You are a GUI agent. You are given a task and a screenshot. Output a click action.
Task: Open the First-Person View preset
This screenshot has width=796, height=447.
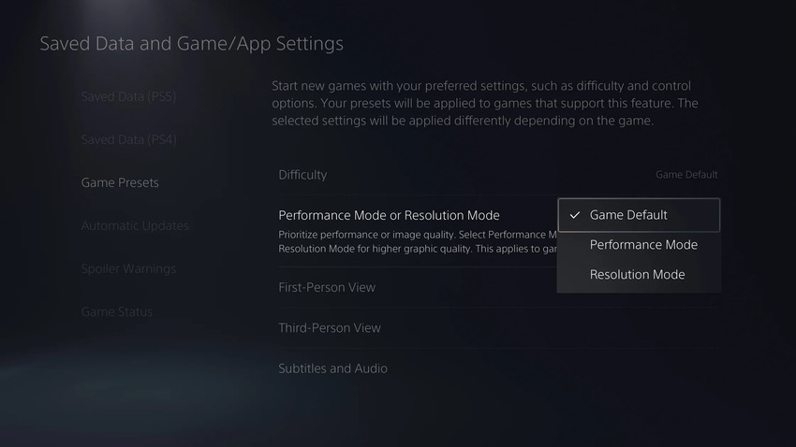(498, 287)
